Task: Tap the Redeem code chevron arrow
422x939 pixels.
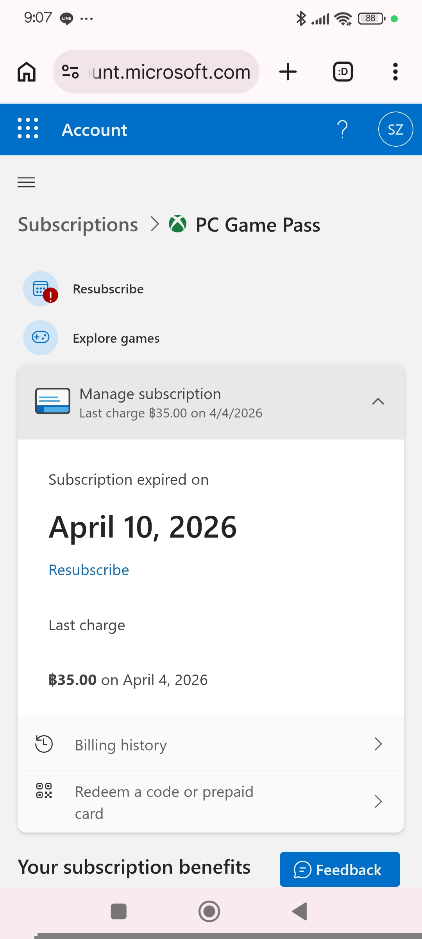Action: point(378,802)
